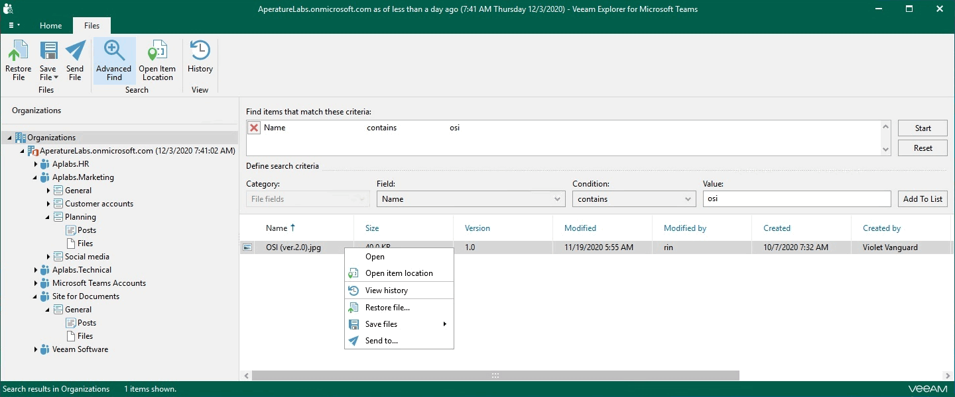This screenshot has width=955, height=397.
Task: Click the Aplabs.HR team icon
Action: point(45,164)
